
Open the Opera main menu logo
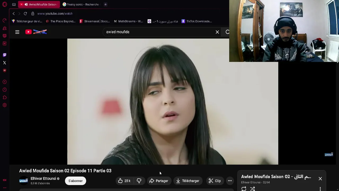click(5, 5)
